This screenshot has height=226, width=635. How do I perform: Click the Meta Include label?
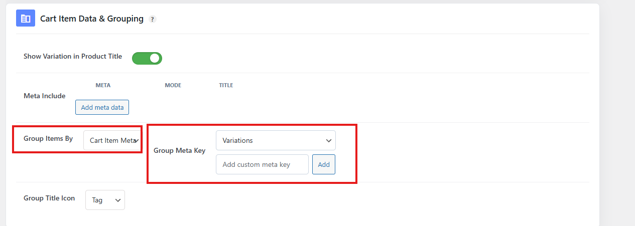tap(45, 96)
